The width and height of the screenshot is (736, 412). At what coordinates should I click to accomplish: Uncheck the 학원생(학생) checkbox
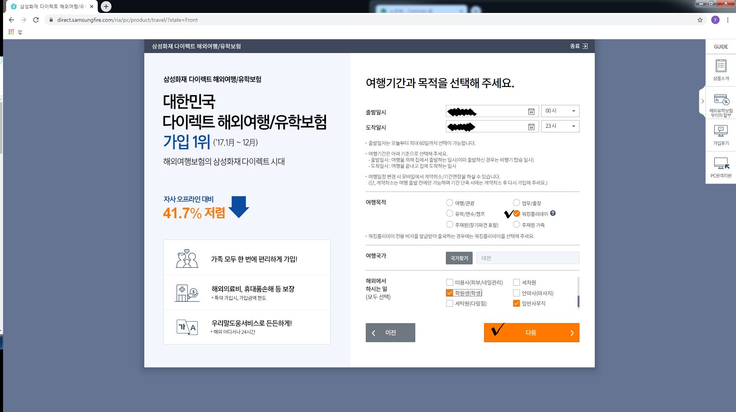[450, 293]
